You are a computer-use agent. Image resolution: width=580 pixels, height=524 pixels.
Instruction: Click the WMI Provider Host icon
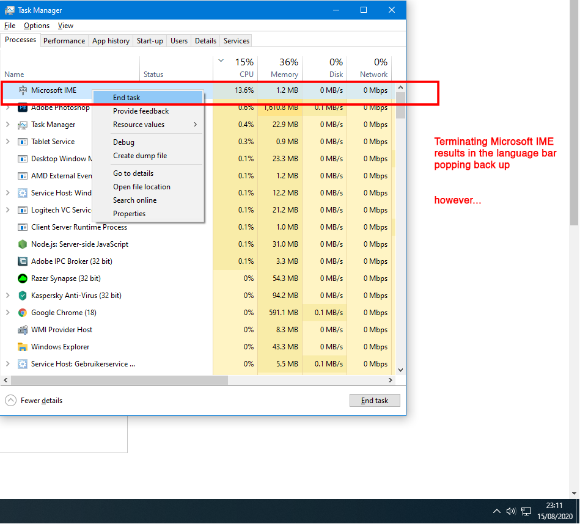23,330
